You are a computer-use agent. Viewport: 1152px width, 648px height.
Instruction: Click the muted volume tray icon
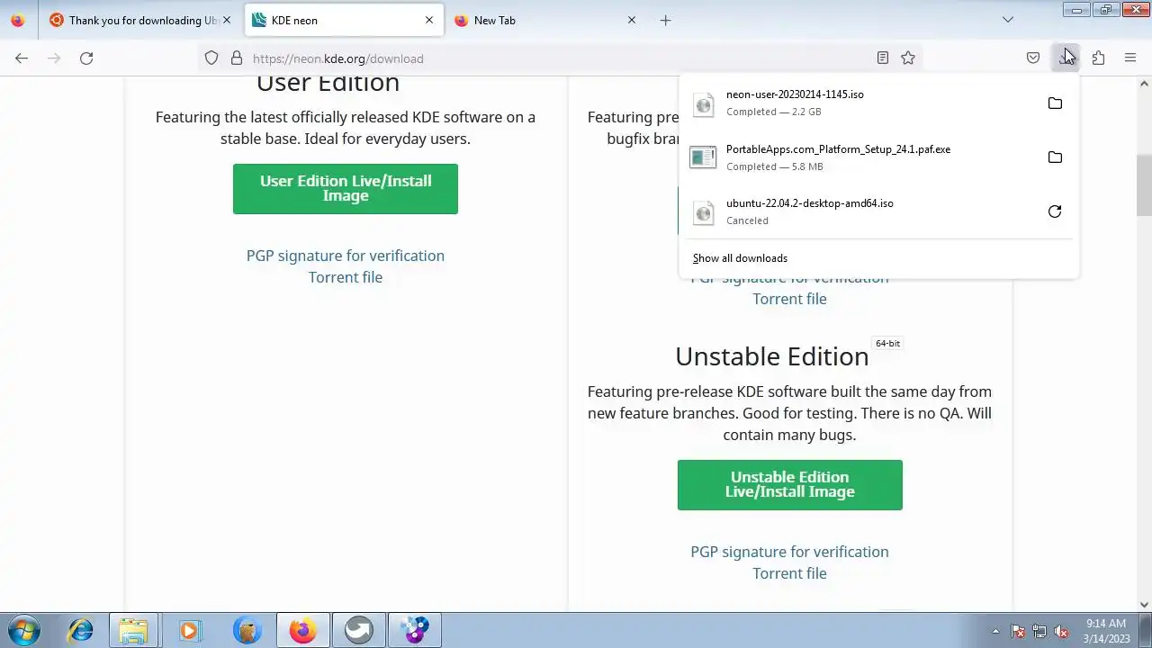click(1061, 632)
